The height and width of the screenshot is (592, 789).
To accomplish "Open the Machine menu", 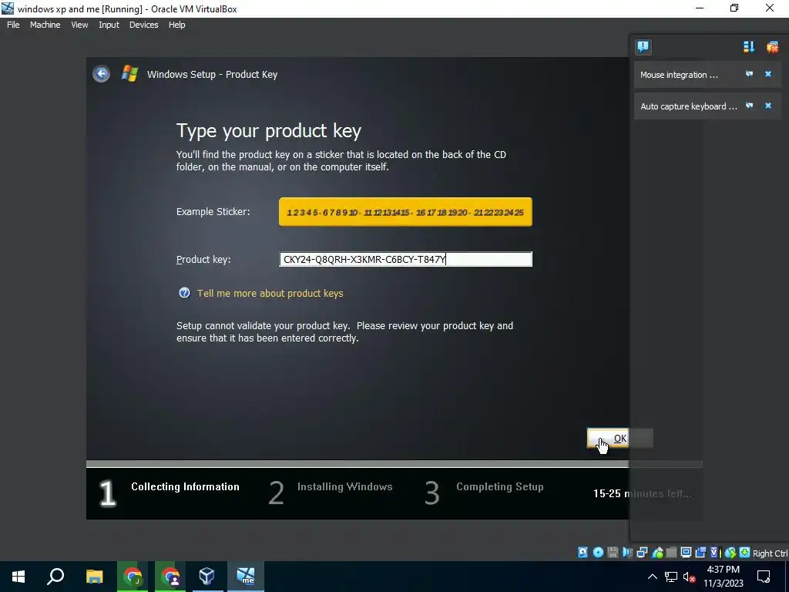I will click(x=45, y=25).
